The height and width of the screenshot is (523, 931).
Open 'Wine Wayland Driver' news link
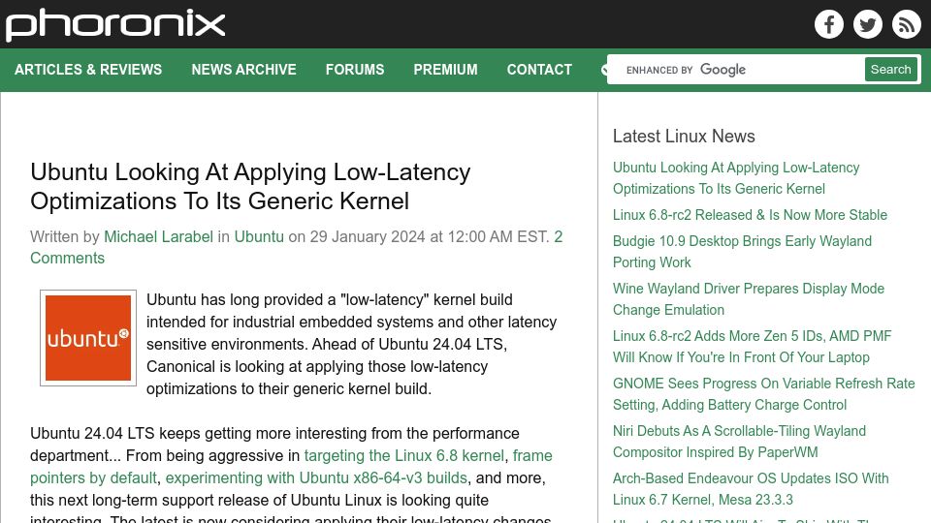click(748, 299)
